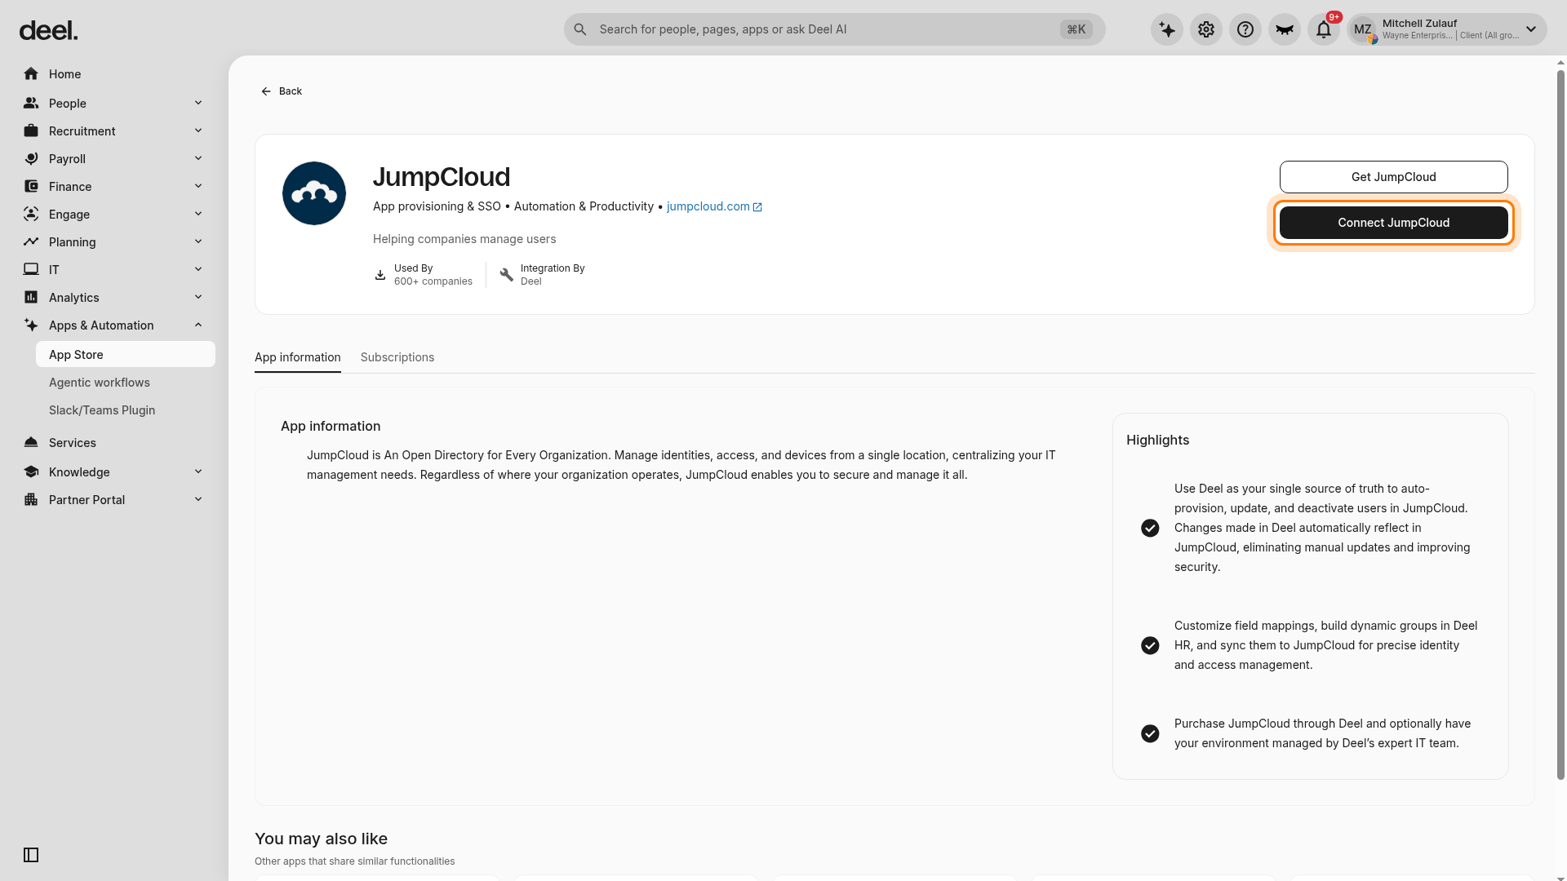
Task: Click the ⌘K shortcut badge
Action: coord(1076,29)
